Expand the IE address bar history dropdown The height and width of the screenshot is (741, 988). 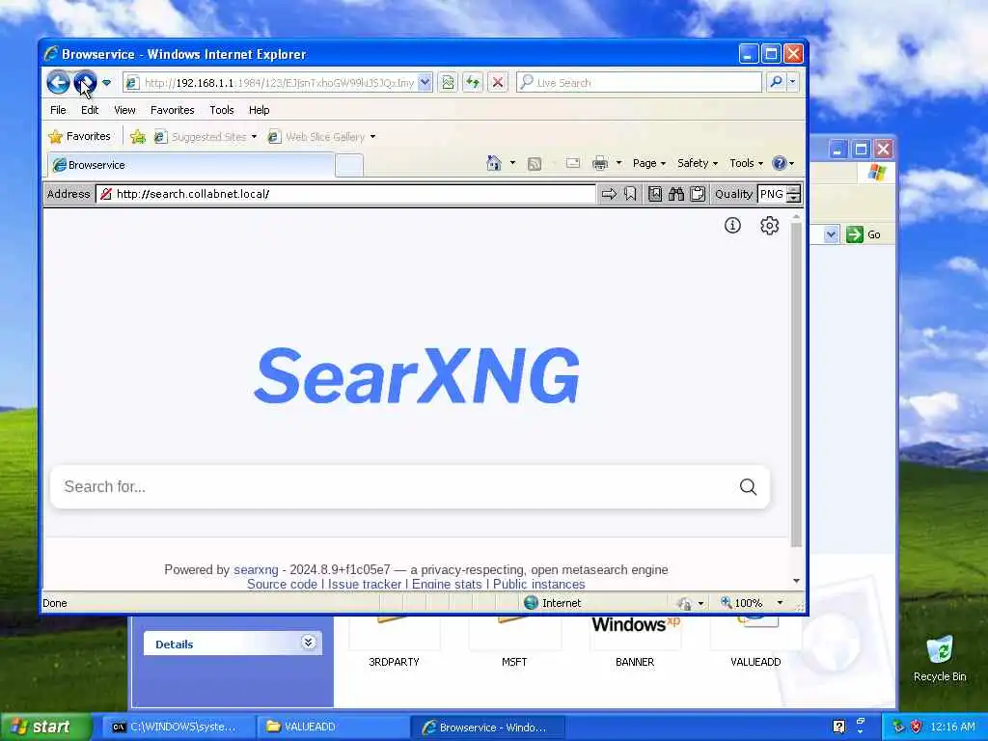pyautogui.click(x=425, y=83)
